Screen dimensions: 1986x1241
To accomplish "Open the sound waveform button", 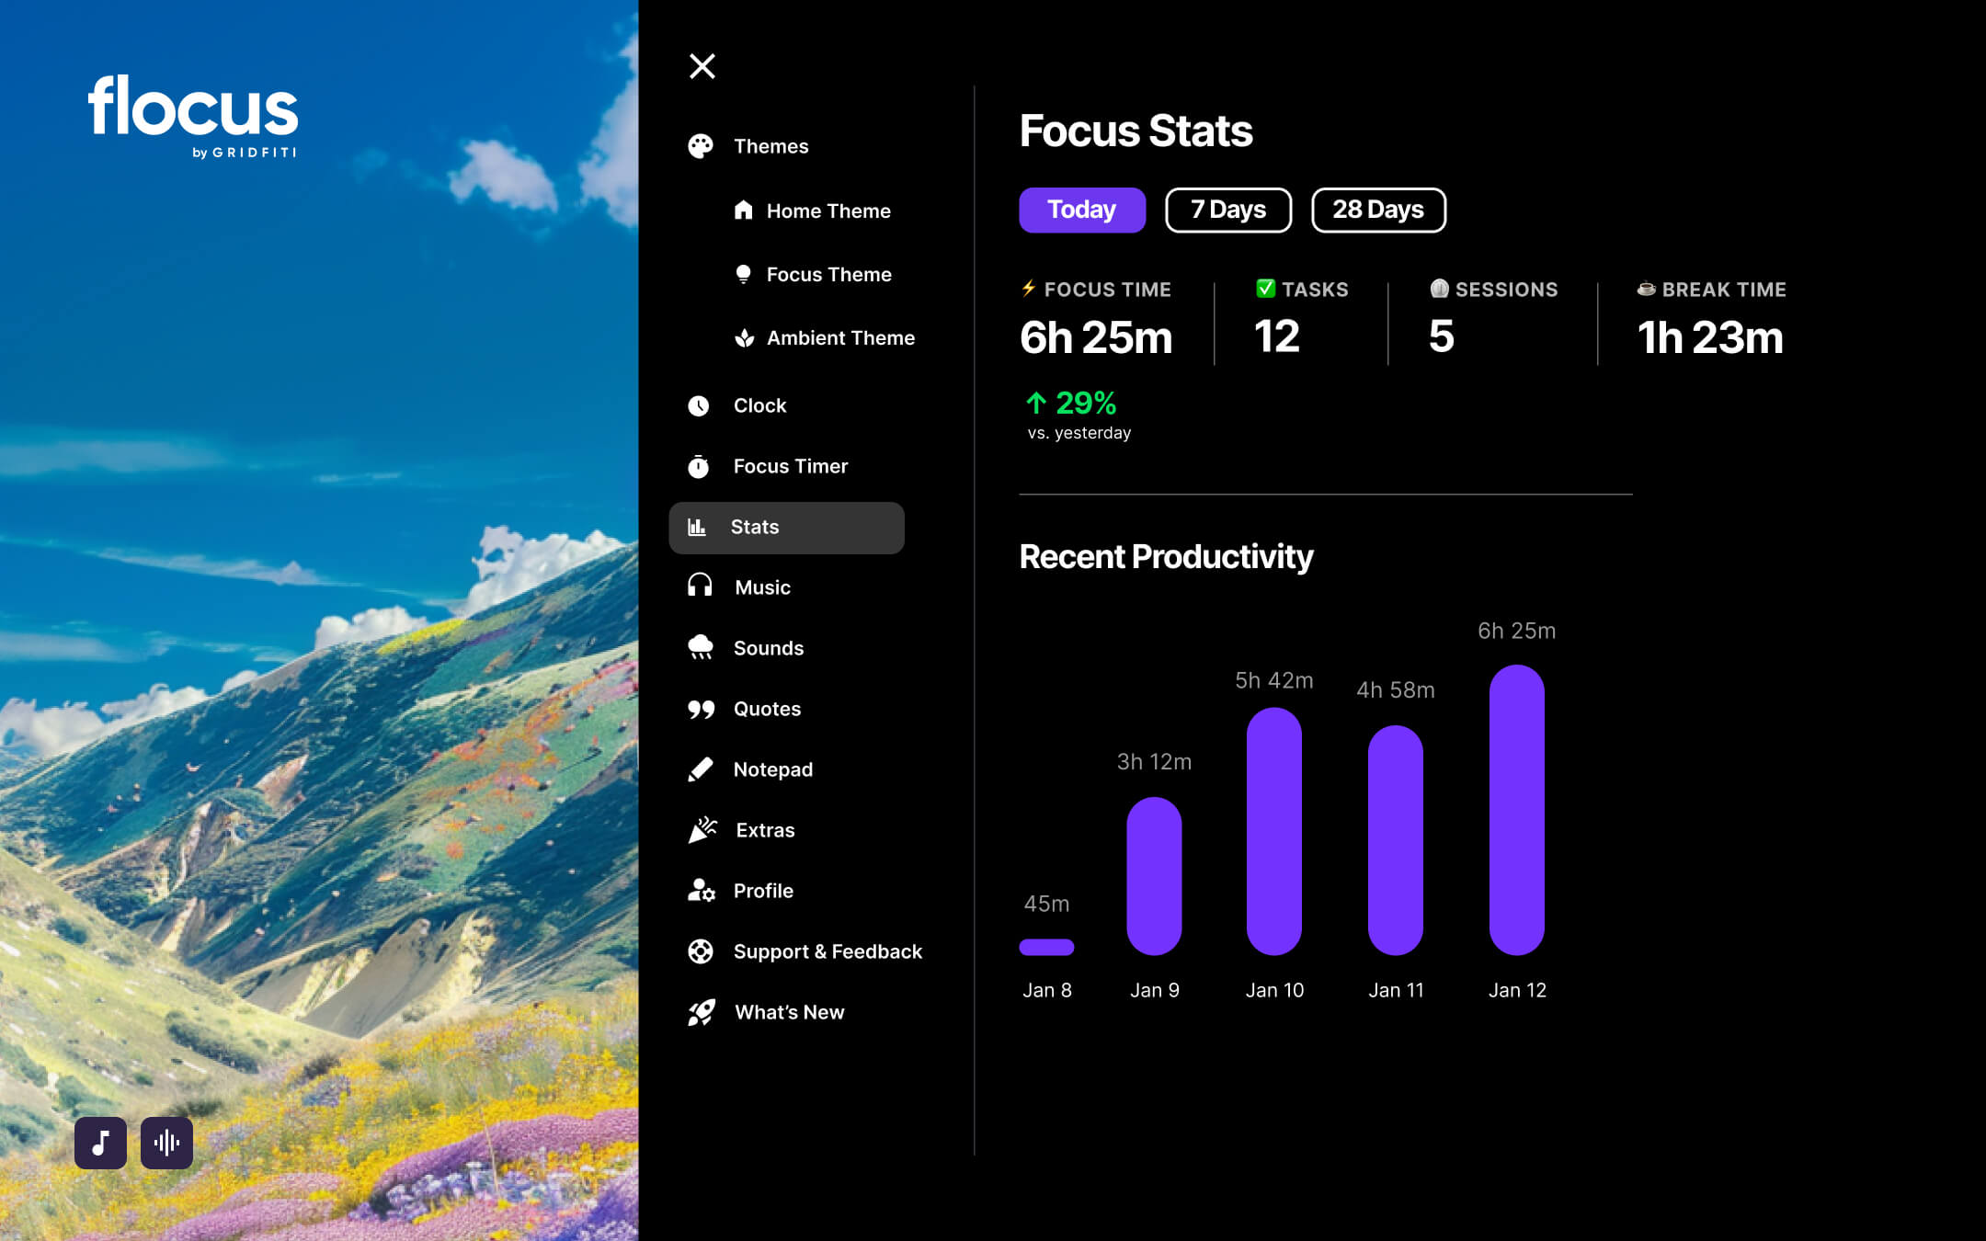I will click(166, 1143).
